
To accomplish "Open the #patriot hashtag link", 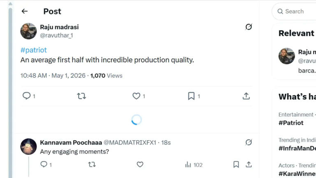I will pyautogui.click(x=34, y=50).
